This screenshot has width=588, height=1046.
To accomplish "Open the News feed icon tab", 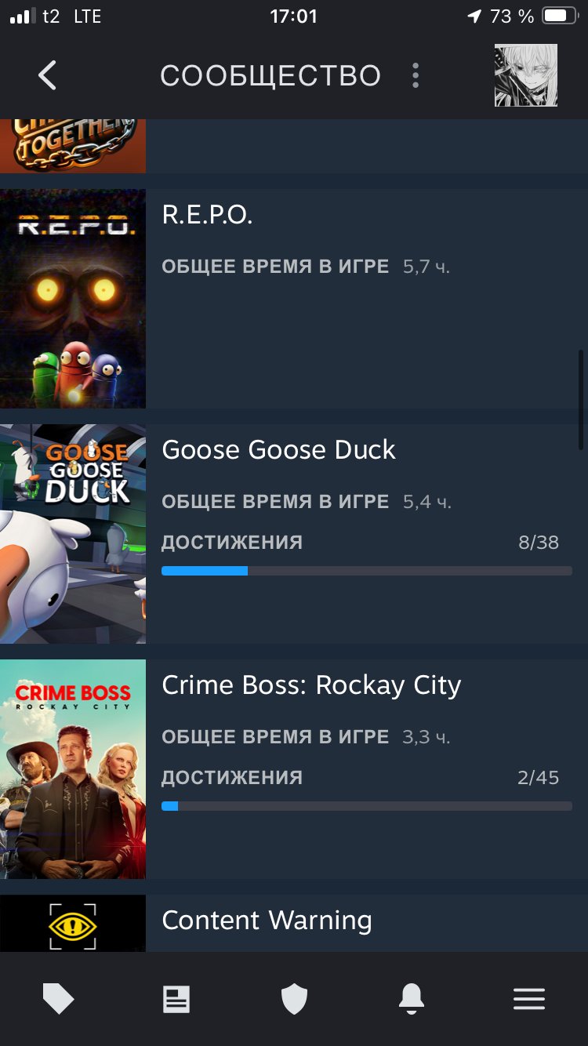I will point(176,999).
